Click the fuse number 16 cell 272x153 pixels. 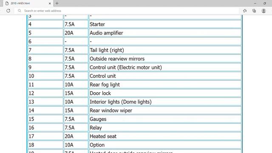click(x=45, y=127)
